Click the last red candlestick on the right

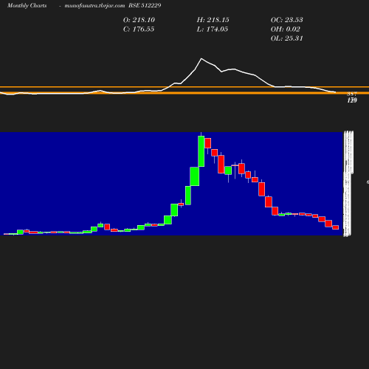pyautogui.click(x=336, y=227)
